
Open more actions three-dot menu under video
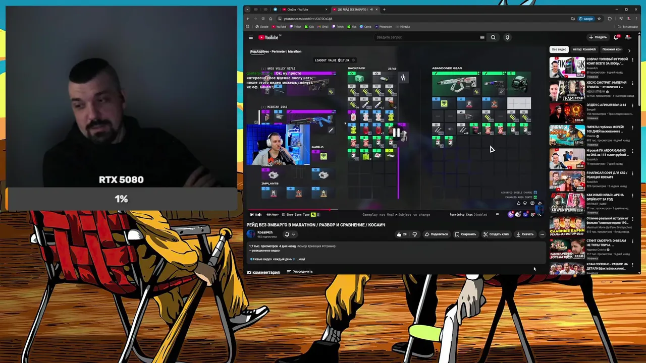point(542,234)
